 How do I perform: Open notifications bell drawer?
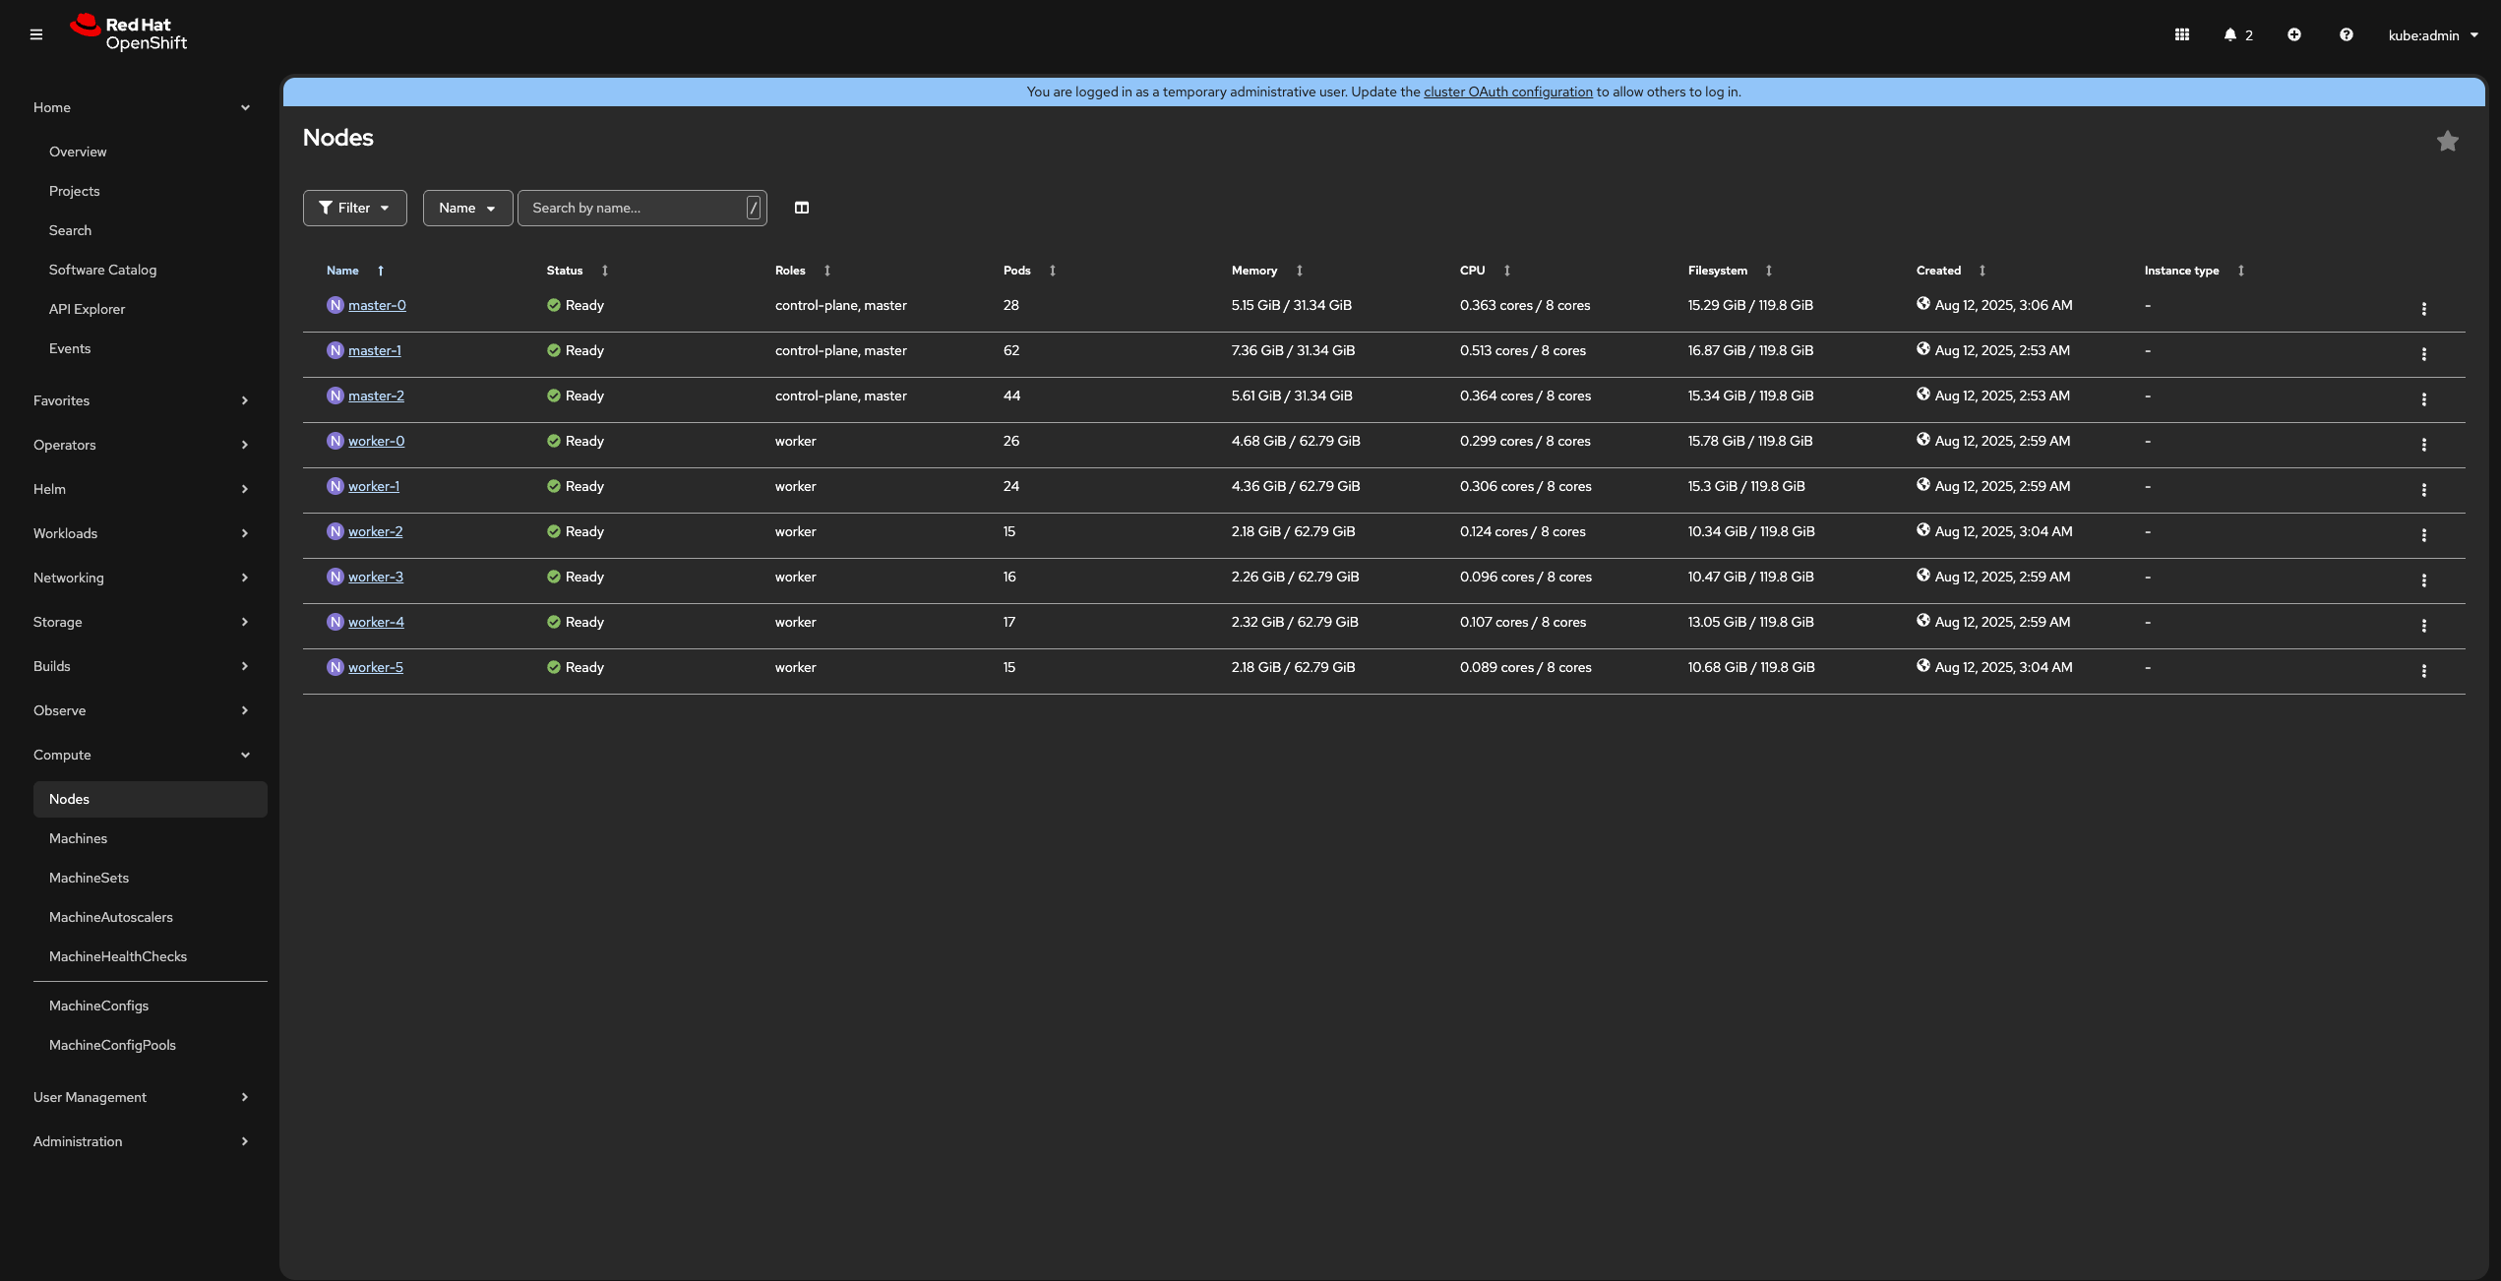tap(2237, 34)
